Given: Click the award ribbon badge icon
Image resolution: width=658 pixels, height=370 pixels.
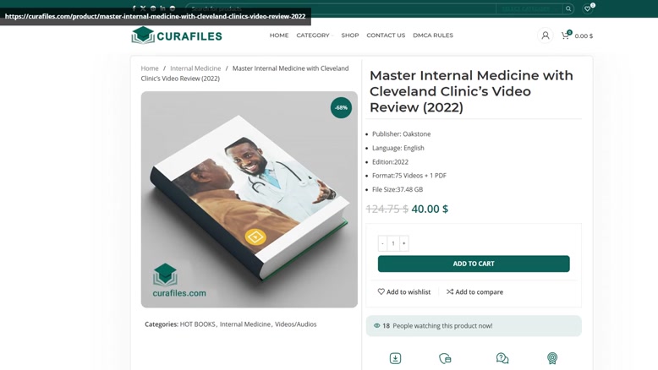Looking at the screenshot, I should (552, 358).
